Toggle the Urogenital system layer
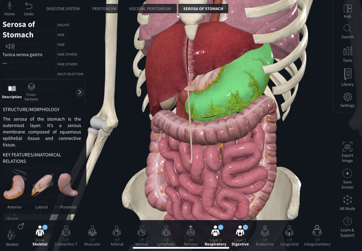The image size is (362, 251). (290, 236)
